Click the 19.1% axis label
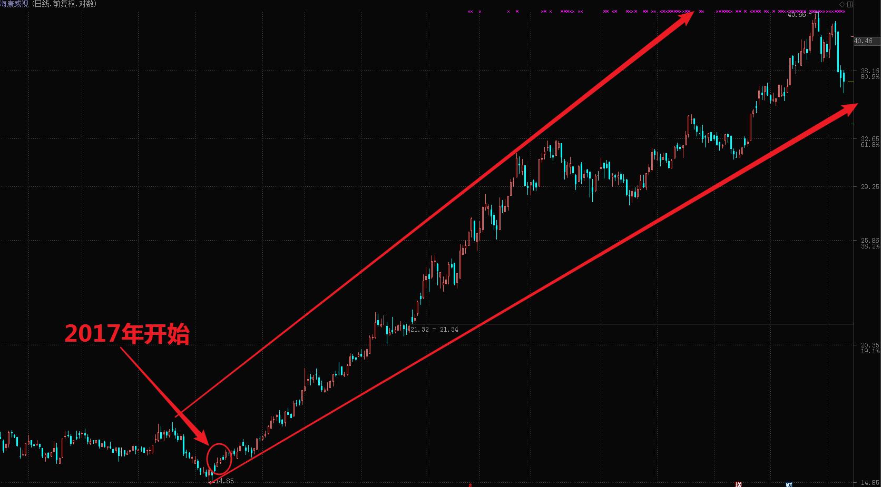 pos(869,351)
